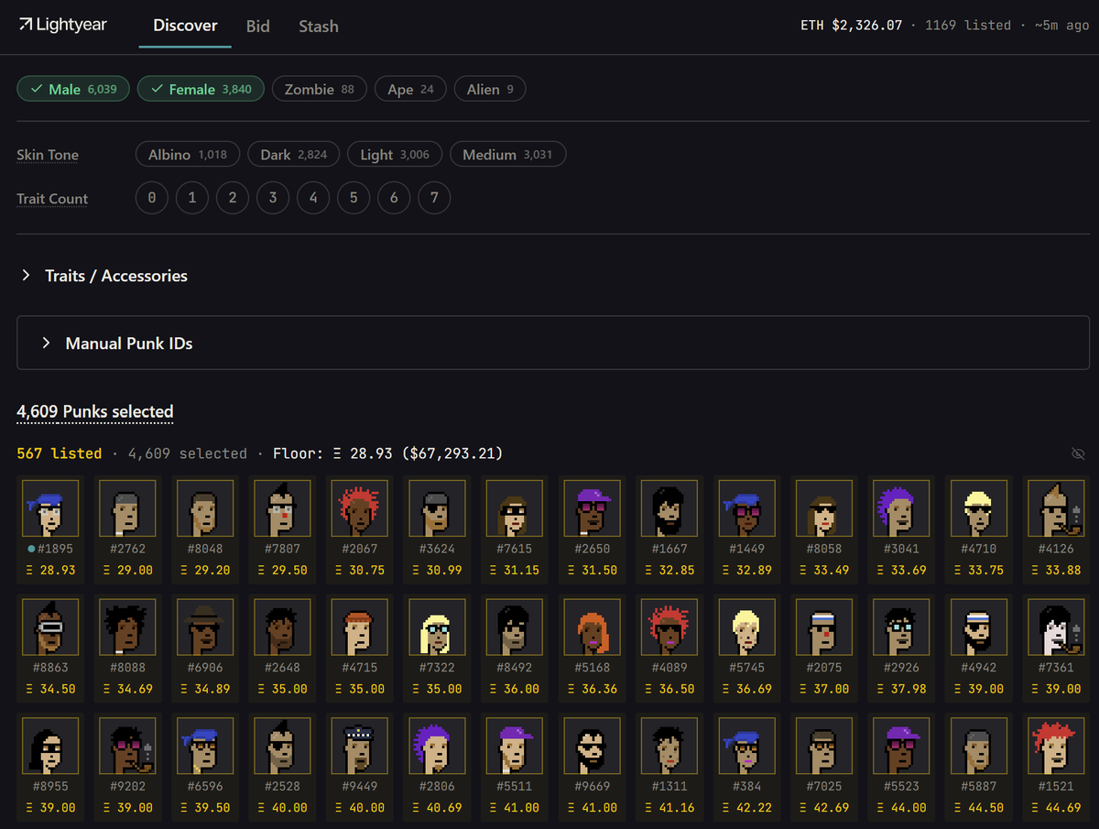
Task: Select trait count 2
Action: point(233,198)
